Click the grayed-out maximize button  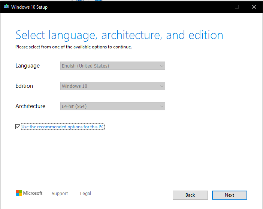(x=237, y=7)
